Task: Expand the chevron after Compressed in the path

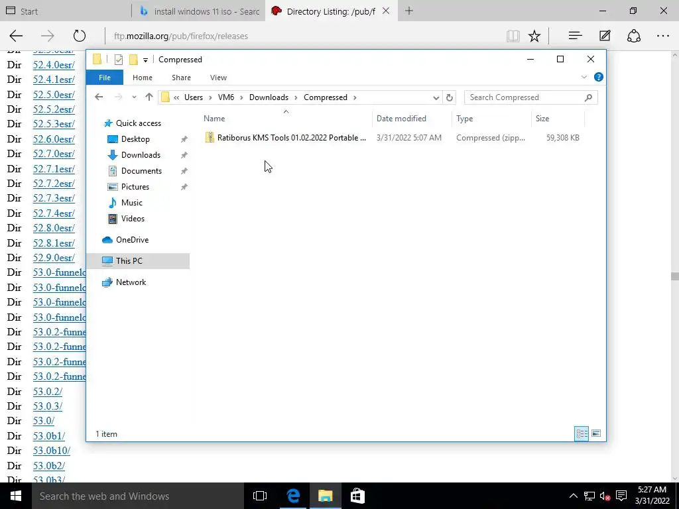Action: (x=355, y=97)
